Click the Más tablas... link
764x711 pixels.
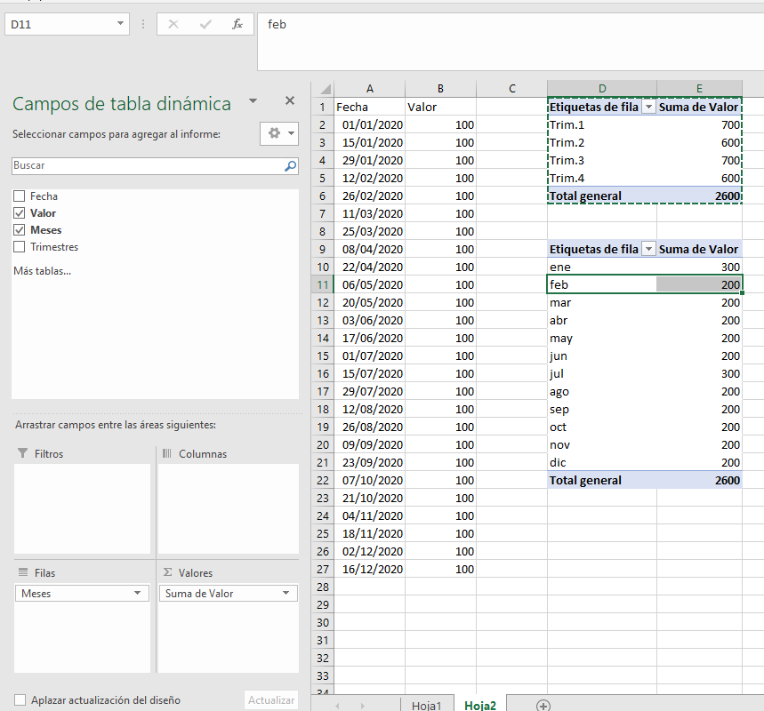click(42, 270)
